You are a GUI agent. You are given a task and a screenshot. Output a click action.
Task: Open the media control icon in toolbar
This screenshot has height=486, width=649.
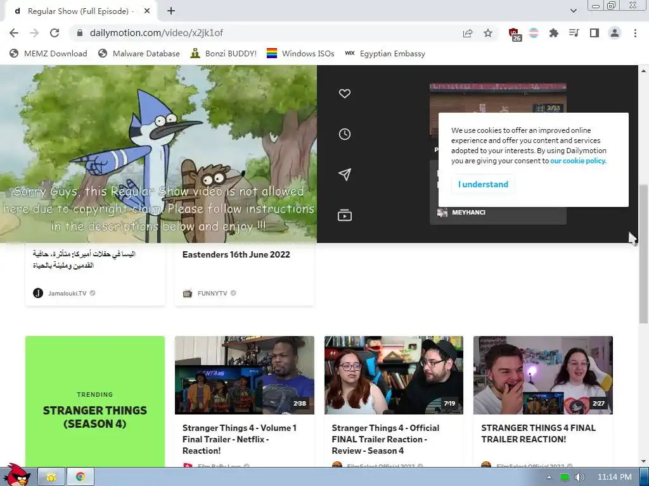(574, 33)
